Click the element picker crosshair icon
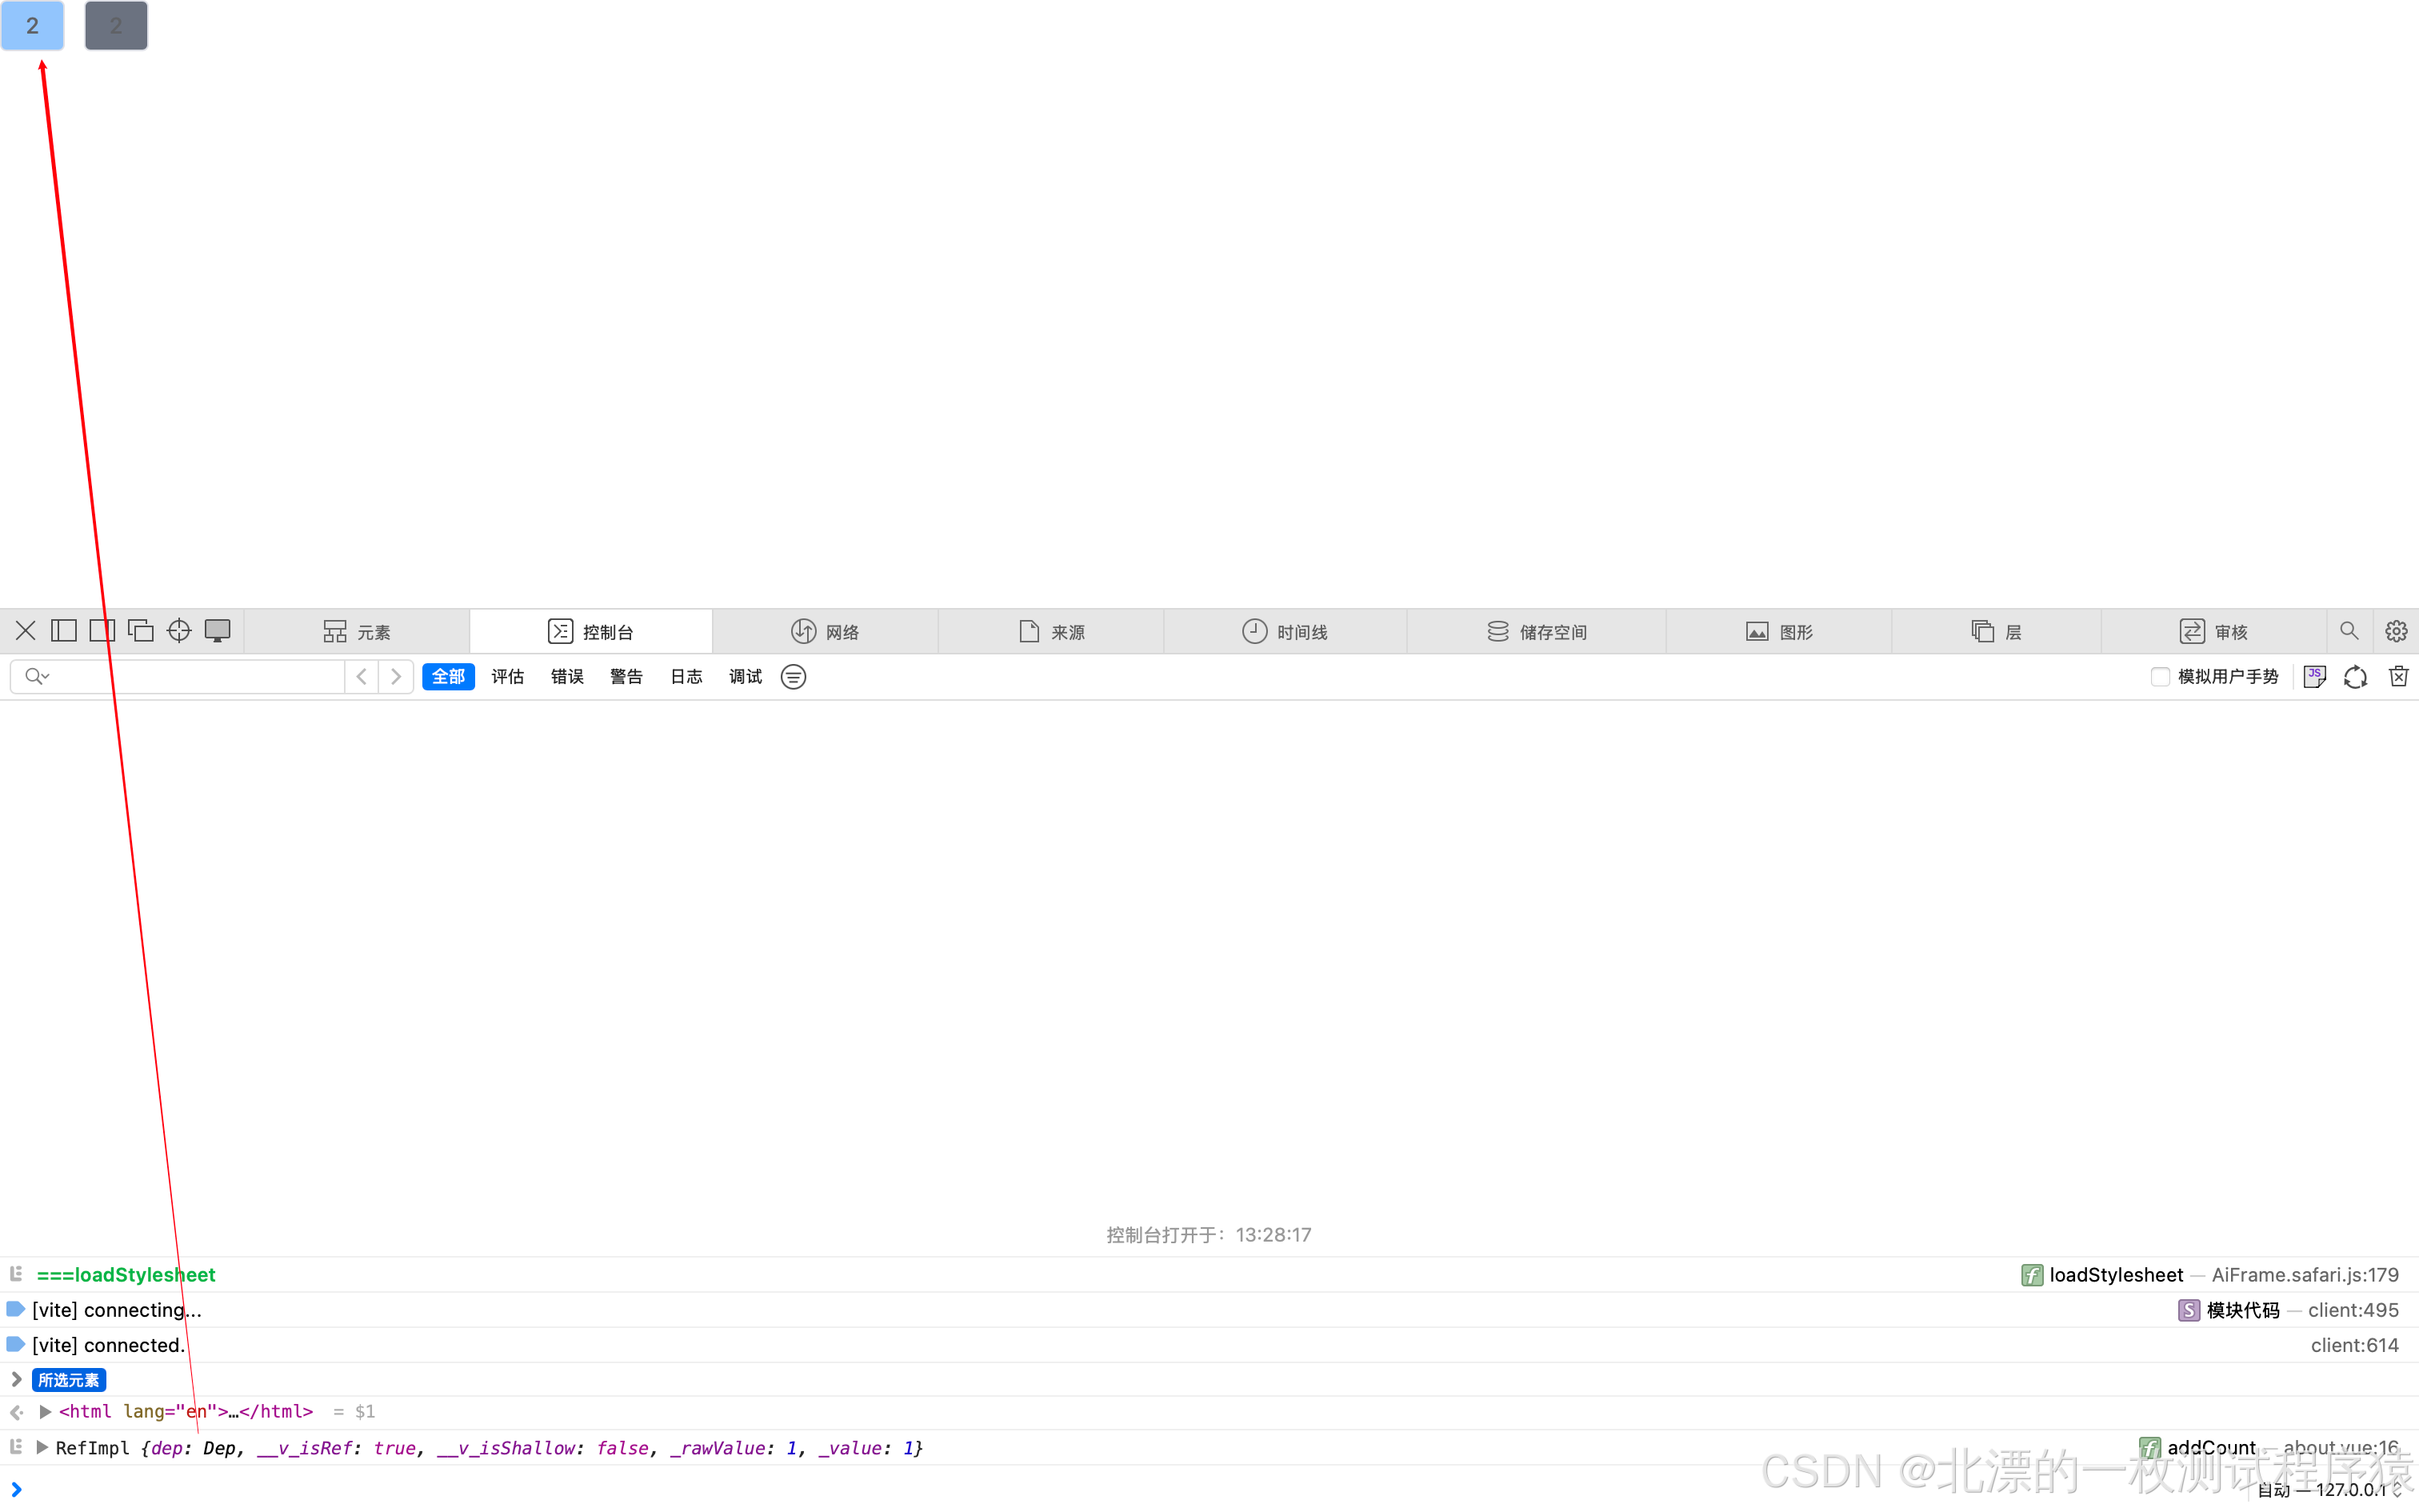The height and width of the screenshot is (1512, 2419). (x=179, y=631)
